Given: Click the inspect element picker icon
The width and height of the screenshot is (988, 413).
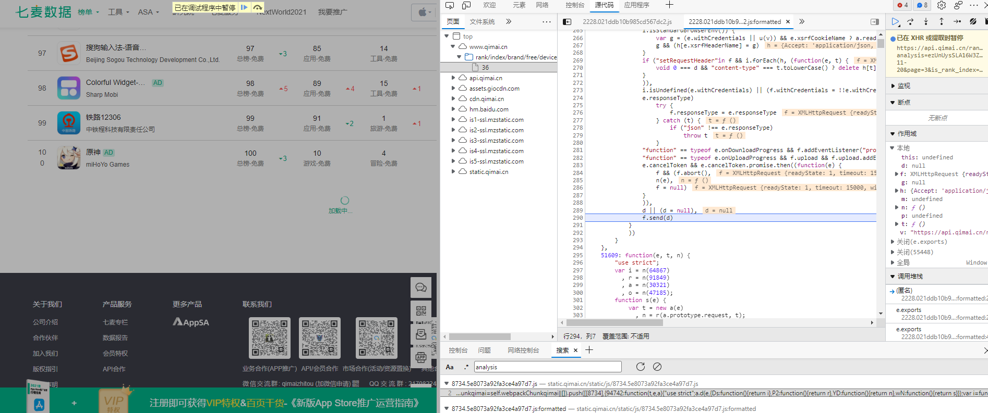Looking at the screenshot, I should click(x=450, y=5).
